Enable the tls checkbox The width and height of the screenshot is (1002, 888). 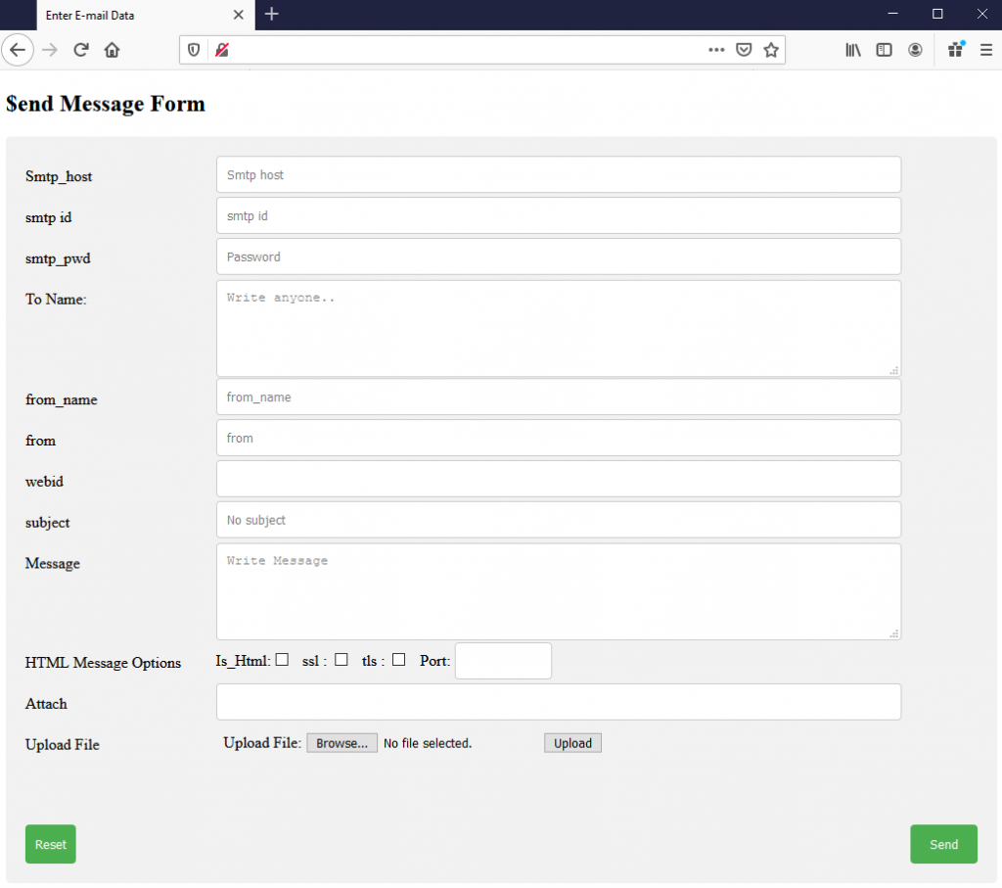pyautogui.click(x=399, y=660)
